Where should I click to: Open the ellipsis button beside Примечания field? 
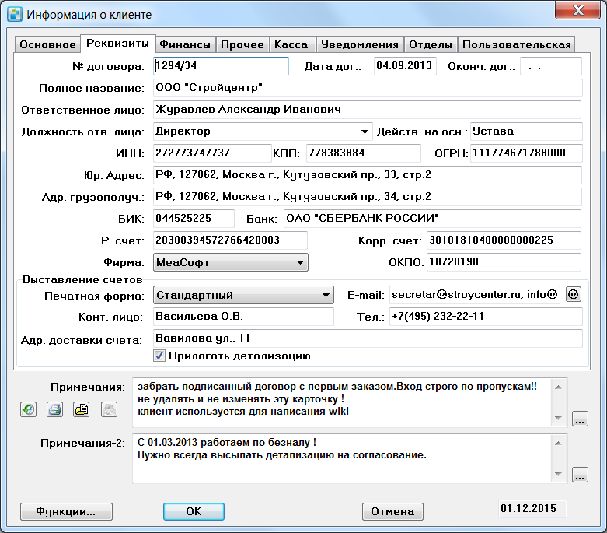[580, 419]
